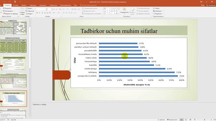Click align text left icon

pyautogui.click(x=64, y=13)
